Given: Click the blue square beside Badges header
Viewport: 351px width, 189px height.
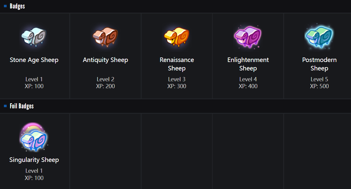Looking at the screenshot, I should [5, 6].
